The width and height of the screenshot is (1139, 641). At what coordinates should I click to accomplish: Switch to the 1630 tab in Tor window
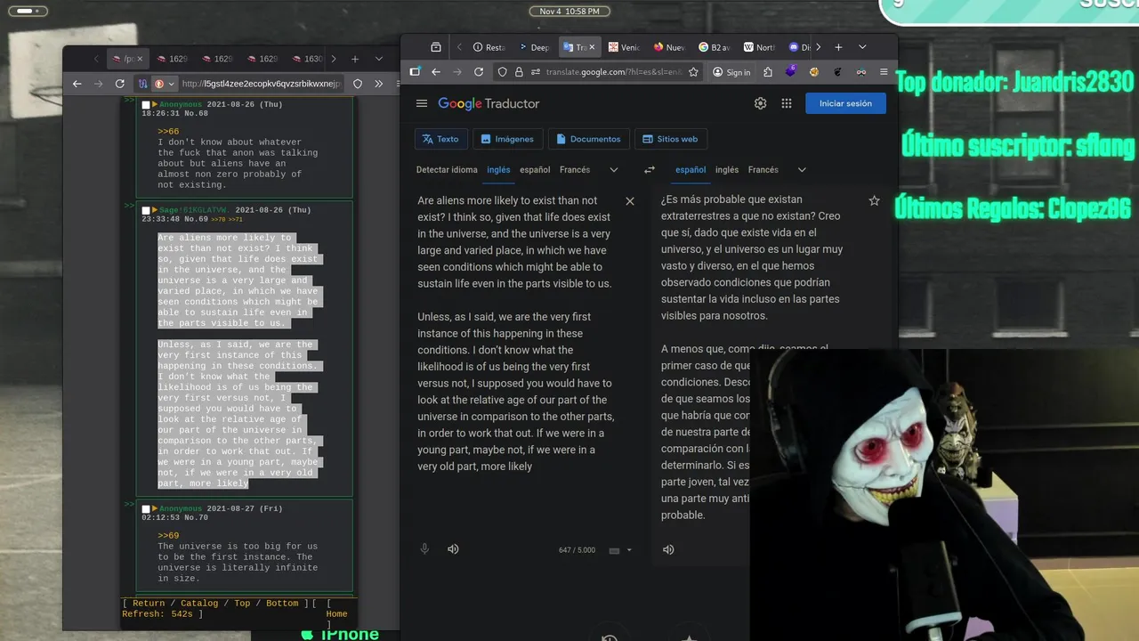(x=306, y=59)
